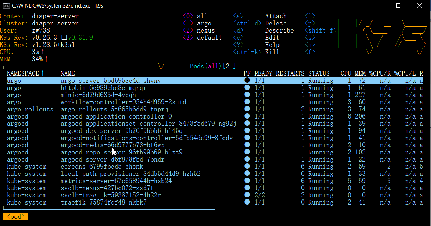Click the PF dot for workflow-controller-954b4d959-2sjtd
Image resolution: width=431 pixels, height=226 pixels.
(x=247, y=102)
